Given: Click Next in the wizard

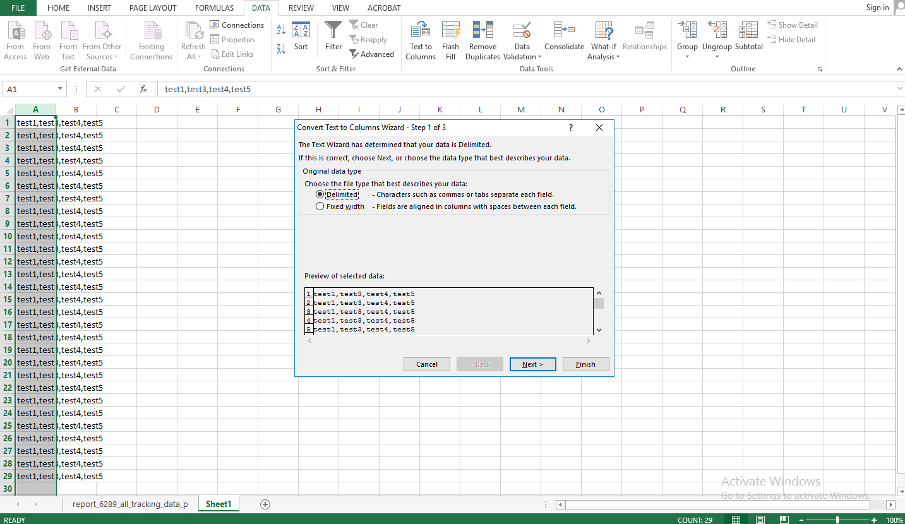Looking at the screenshot, I should [532, 364].
